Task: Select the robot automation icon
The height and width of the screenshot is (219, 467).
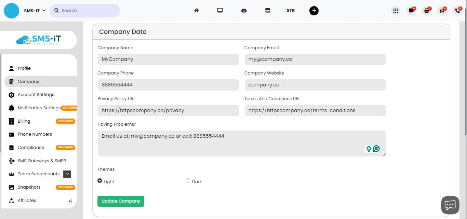Action: [x=244, y=10]
